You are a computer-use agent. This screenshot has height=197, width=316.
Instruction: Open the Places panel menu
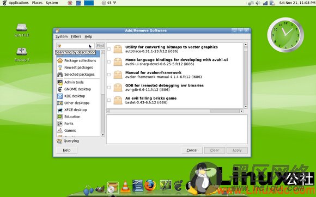pos(37,3)
